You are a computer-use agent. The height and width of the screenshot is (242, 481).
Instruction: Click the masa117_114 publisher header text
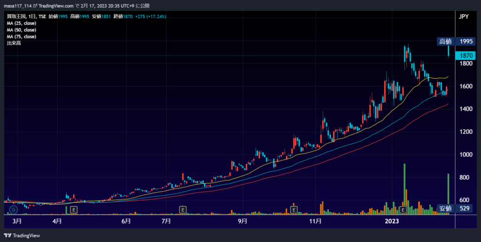click(x=17, y=6)
